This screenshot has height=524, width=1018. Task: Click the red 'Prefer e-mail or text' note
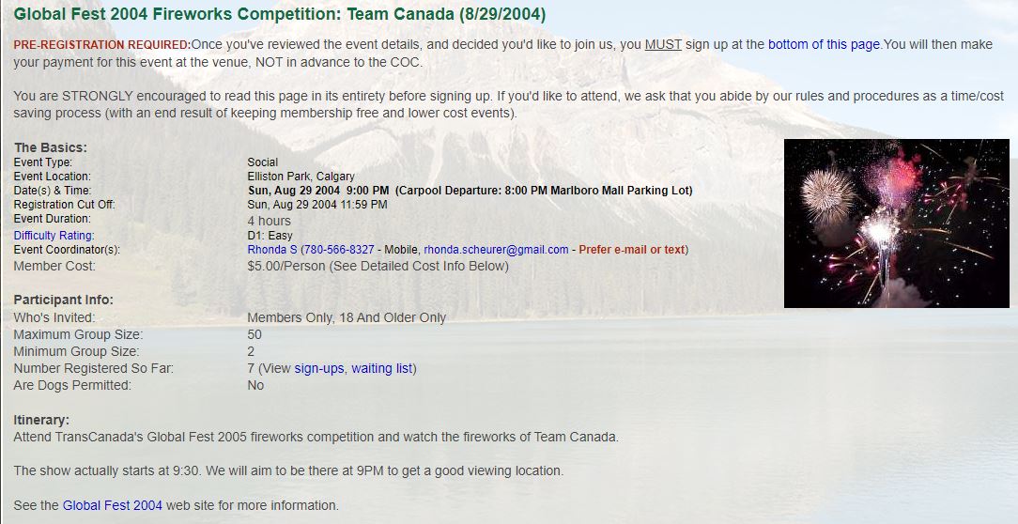coord(632,250)
